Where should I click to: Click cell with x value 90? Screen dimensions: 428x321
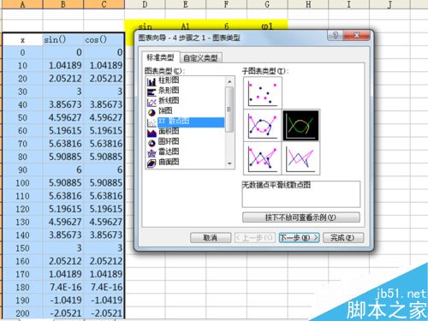pyautogui.click(x=22, y=169)
